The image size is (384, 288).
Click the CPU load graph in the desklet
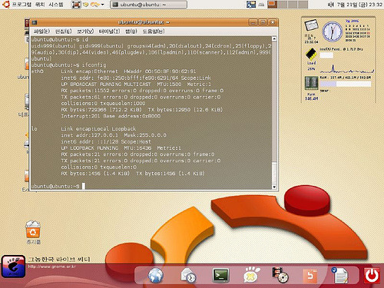(347, 68)
